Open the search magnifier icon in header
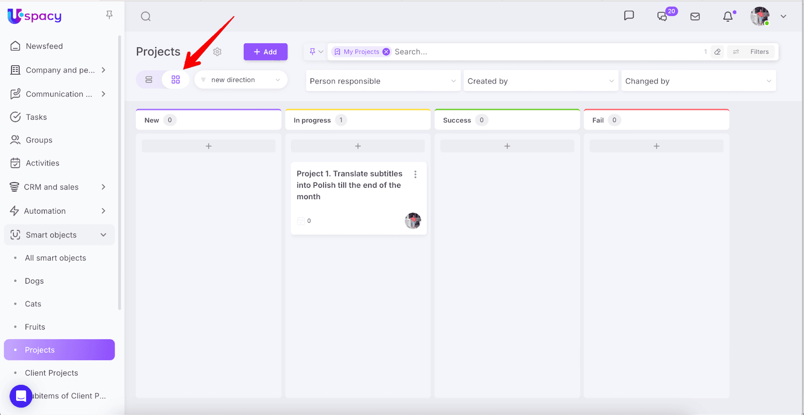This screenshot has width=804, height=415. pyautogui.click(x=146, y=17)
